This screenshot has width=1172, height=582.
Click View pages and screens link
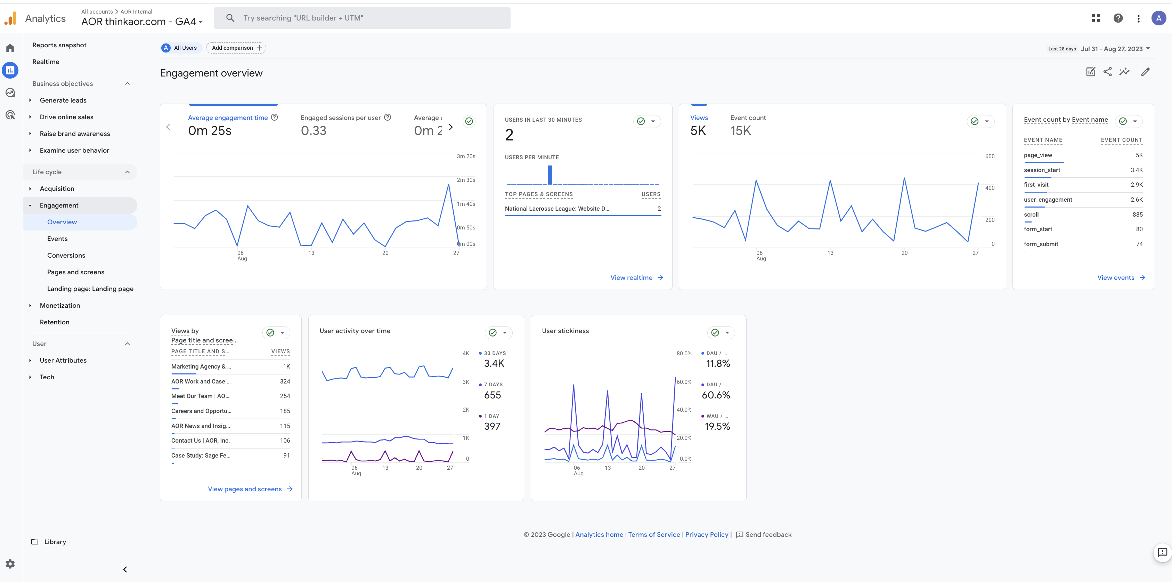point(250,489)
